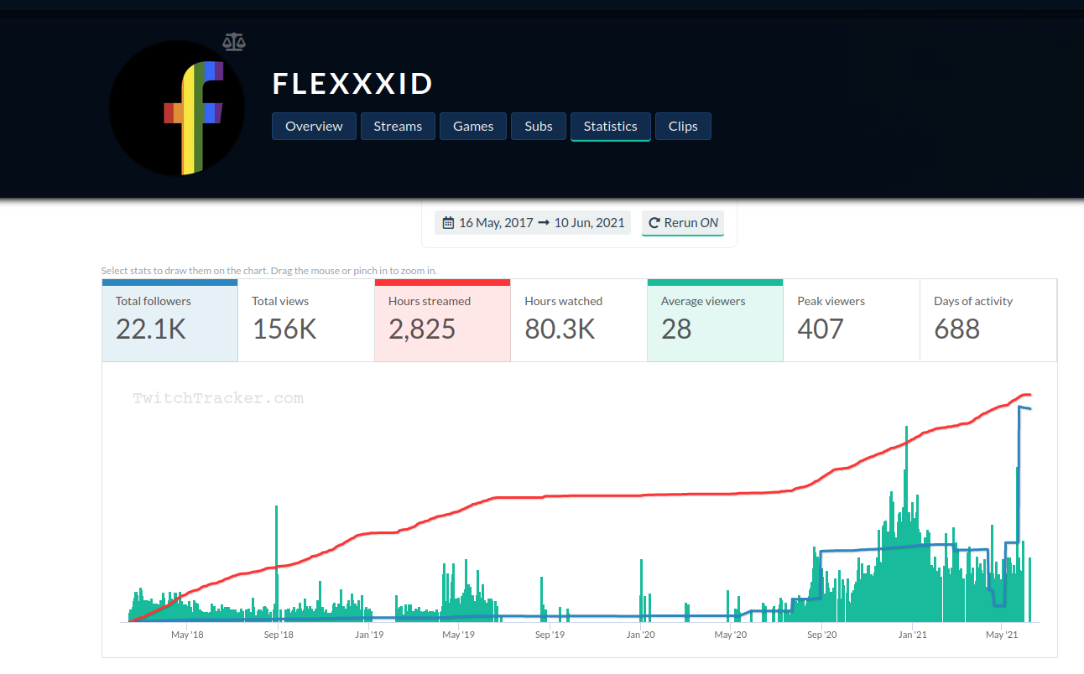Click the calendar icon in date range

[448, 223]
